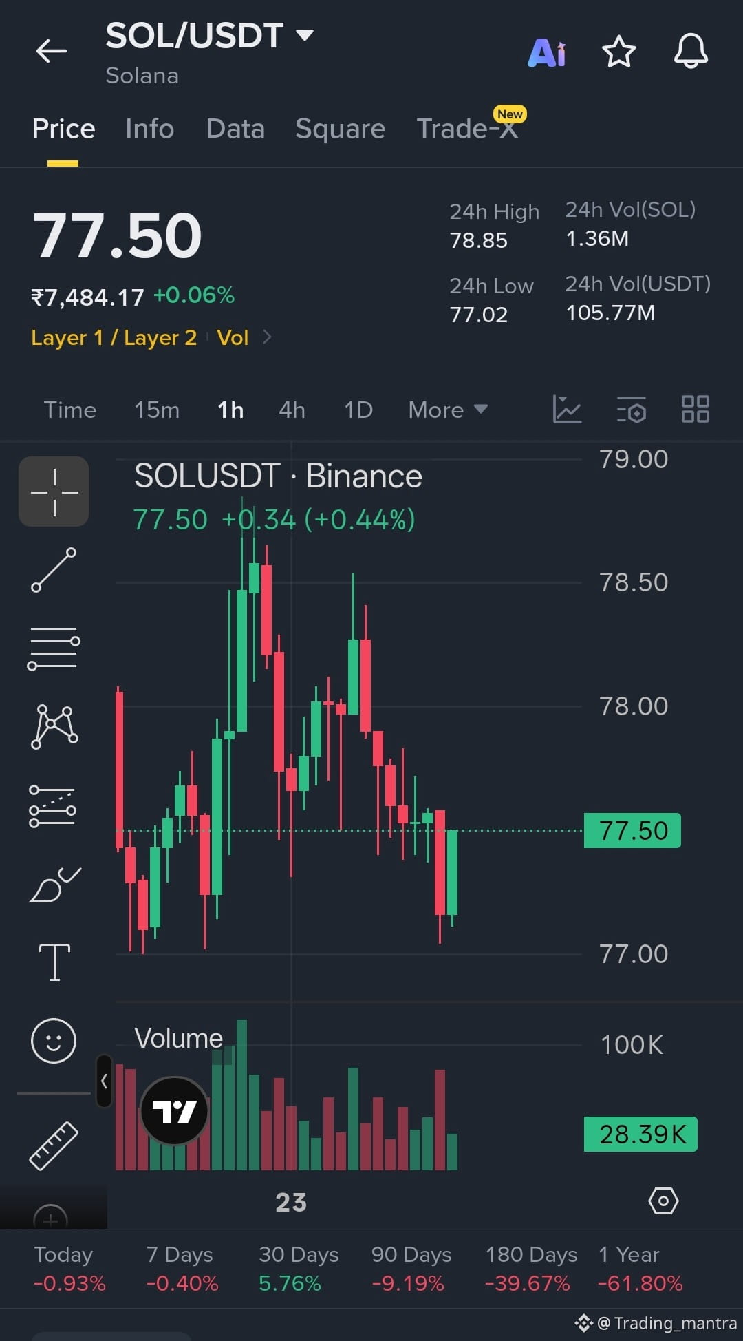Select the 1h interval
Viewport: 743px width, 1341px height.
pyautogui.click(x=230, y=410)
